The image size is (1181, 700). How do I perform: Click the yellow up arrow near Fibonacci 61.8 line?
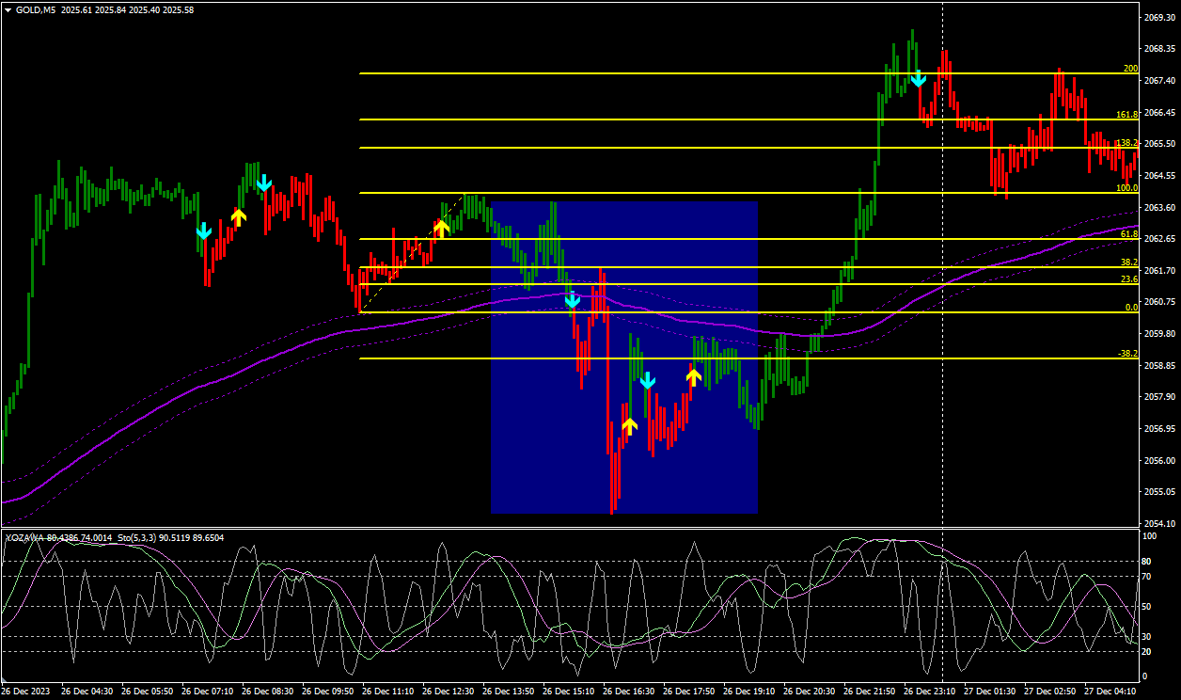pyautogui.click(x=441, y=228)
